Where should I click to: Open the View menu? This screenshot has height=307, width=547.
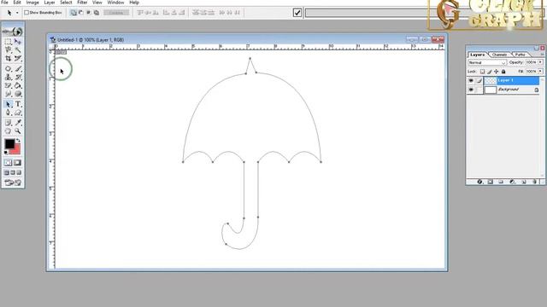97,3
